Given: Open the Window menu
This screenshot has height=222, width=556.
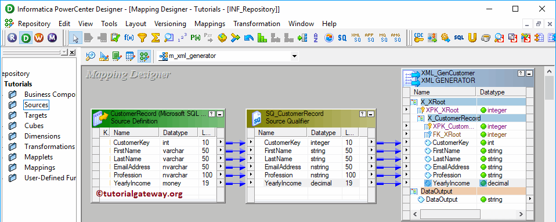Looking at the screenshot, I should click(x=301, y=24).
